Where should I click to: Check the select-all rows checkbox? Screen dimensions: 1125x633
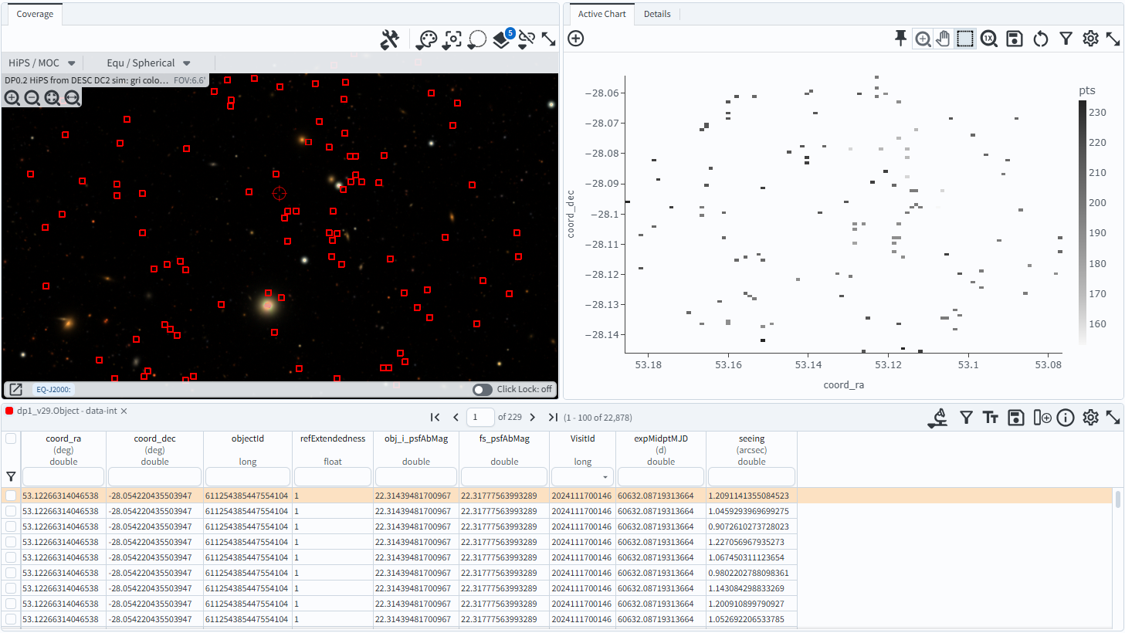[11, 438]
